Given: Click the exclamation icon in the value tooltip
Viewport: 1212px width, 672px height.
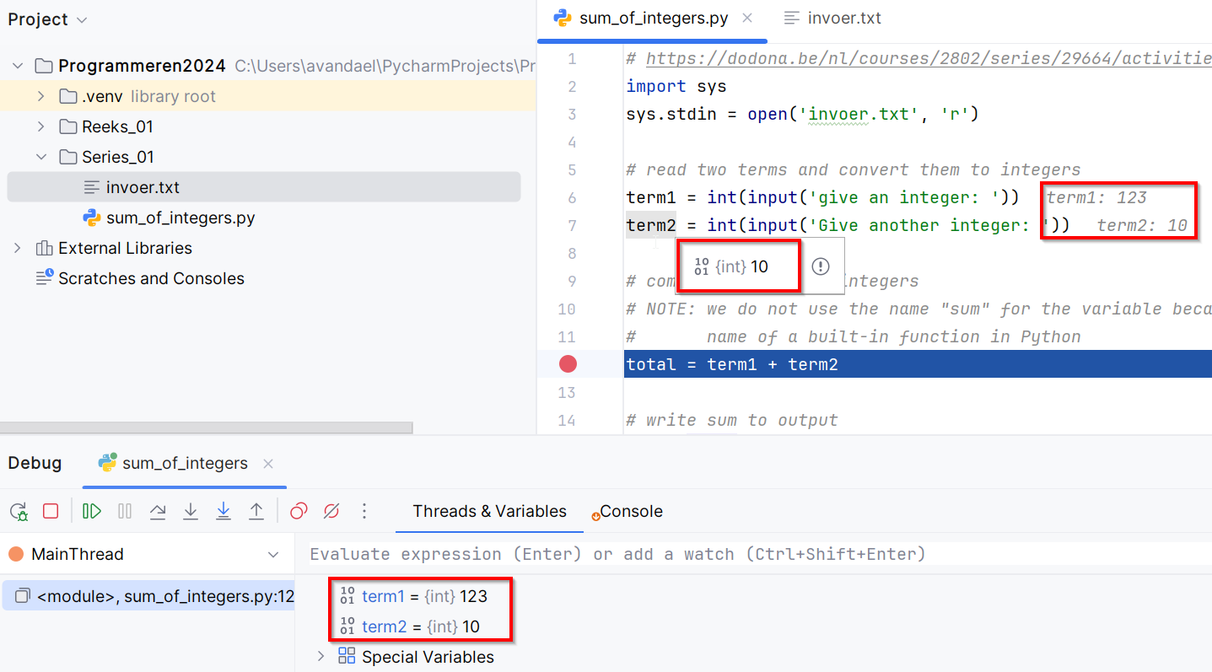Looking at the screenshot, I should 819,266.
